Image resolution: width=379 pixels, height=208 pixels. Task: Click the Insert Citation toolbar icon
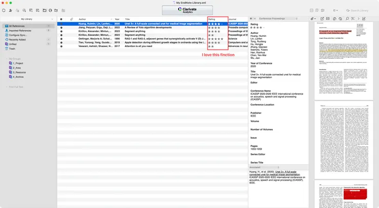point(37,10)
